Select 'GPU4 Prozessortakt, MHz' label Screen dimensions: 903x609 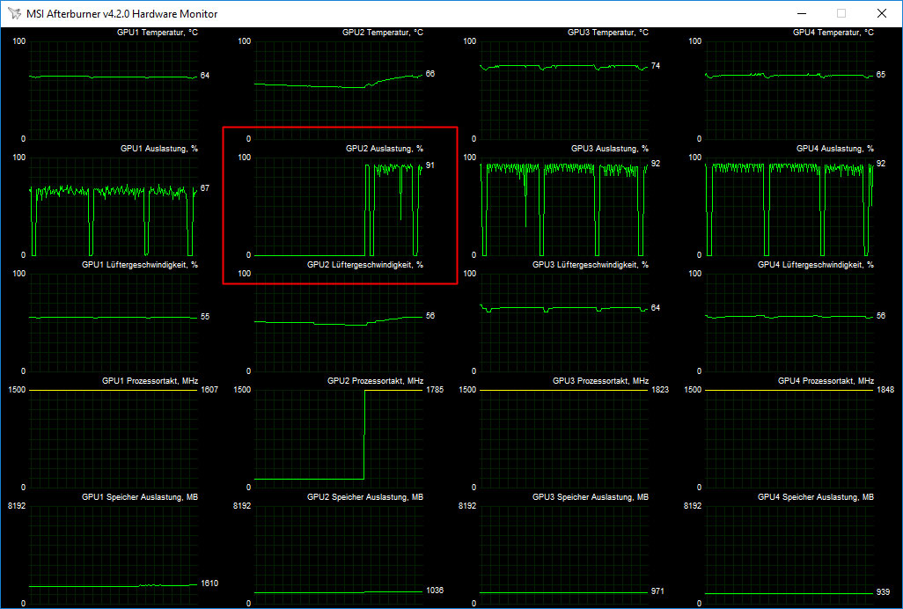826,381
